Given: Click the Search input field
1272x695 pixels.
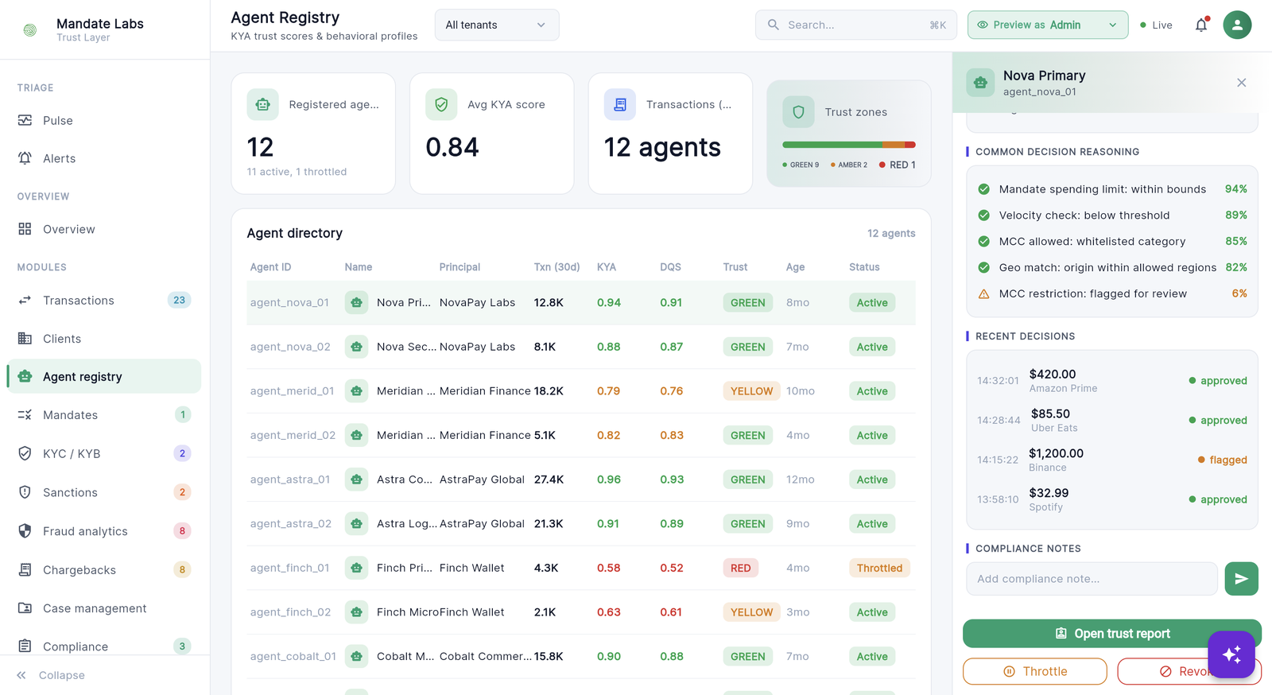Looking at the screenshot, I should [x=855, y=25].
